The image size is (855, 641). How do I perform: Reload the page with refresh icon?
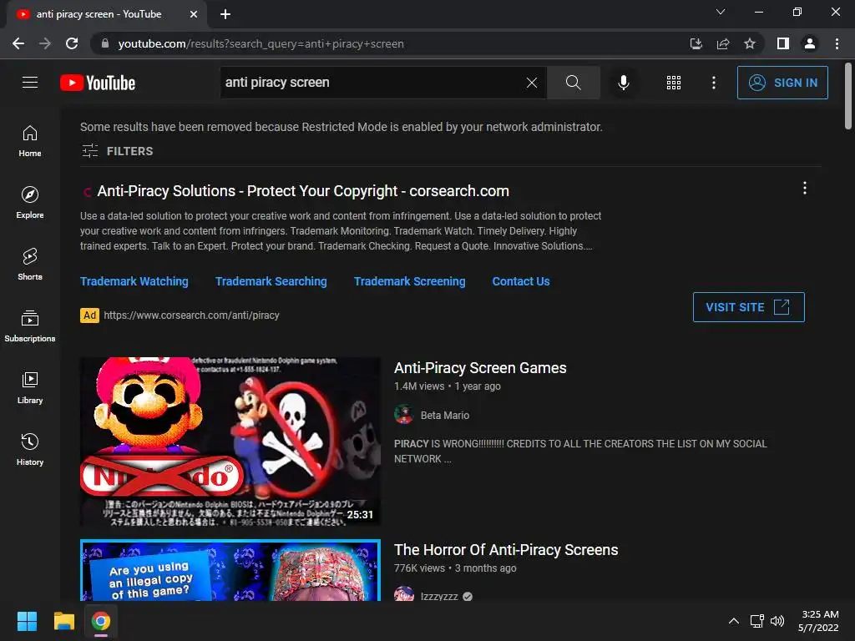(72, 43)
